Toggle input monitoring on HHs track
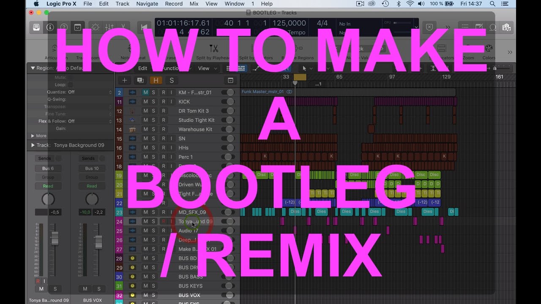The image size is (541, 304). pyautogui.click(x=171, y=148)
